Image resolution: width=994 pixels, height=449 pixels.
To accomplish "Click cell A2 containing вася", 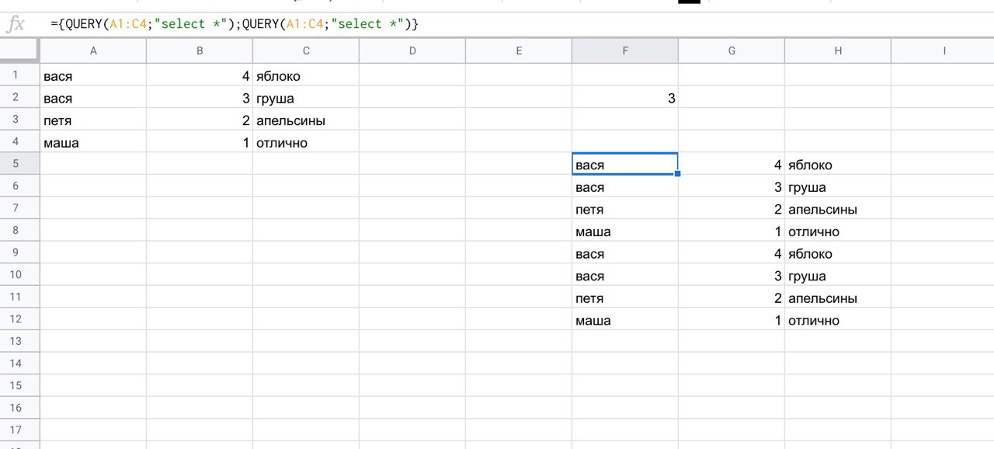I will pyautogui.click(x=93, y=99).
